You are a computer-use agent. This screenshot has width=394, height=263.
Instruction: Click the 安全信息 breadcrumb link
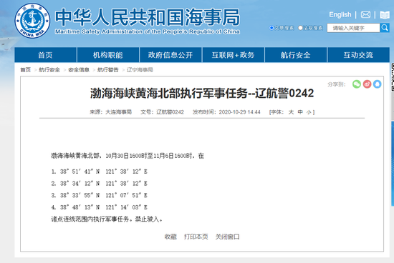79,70
